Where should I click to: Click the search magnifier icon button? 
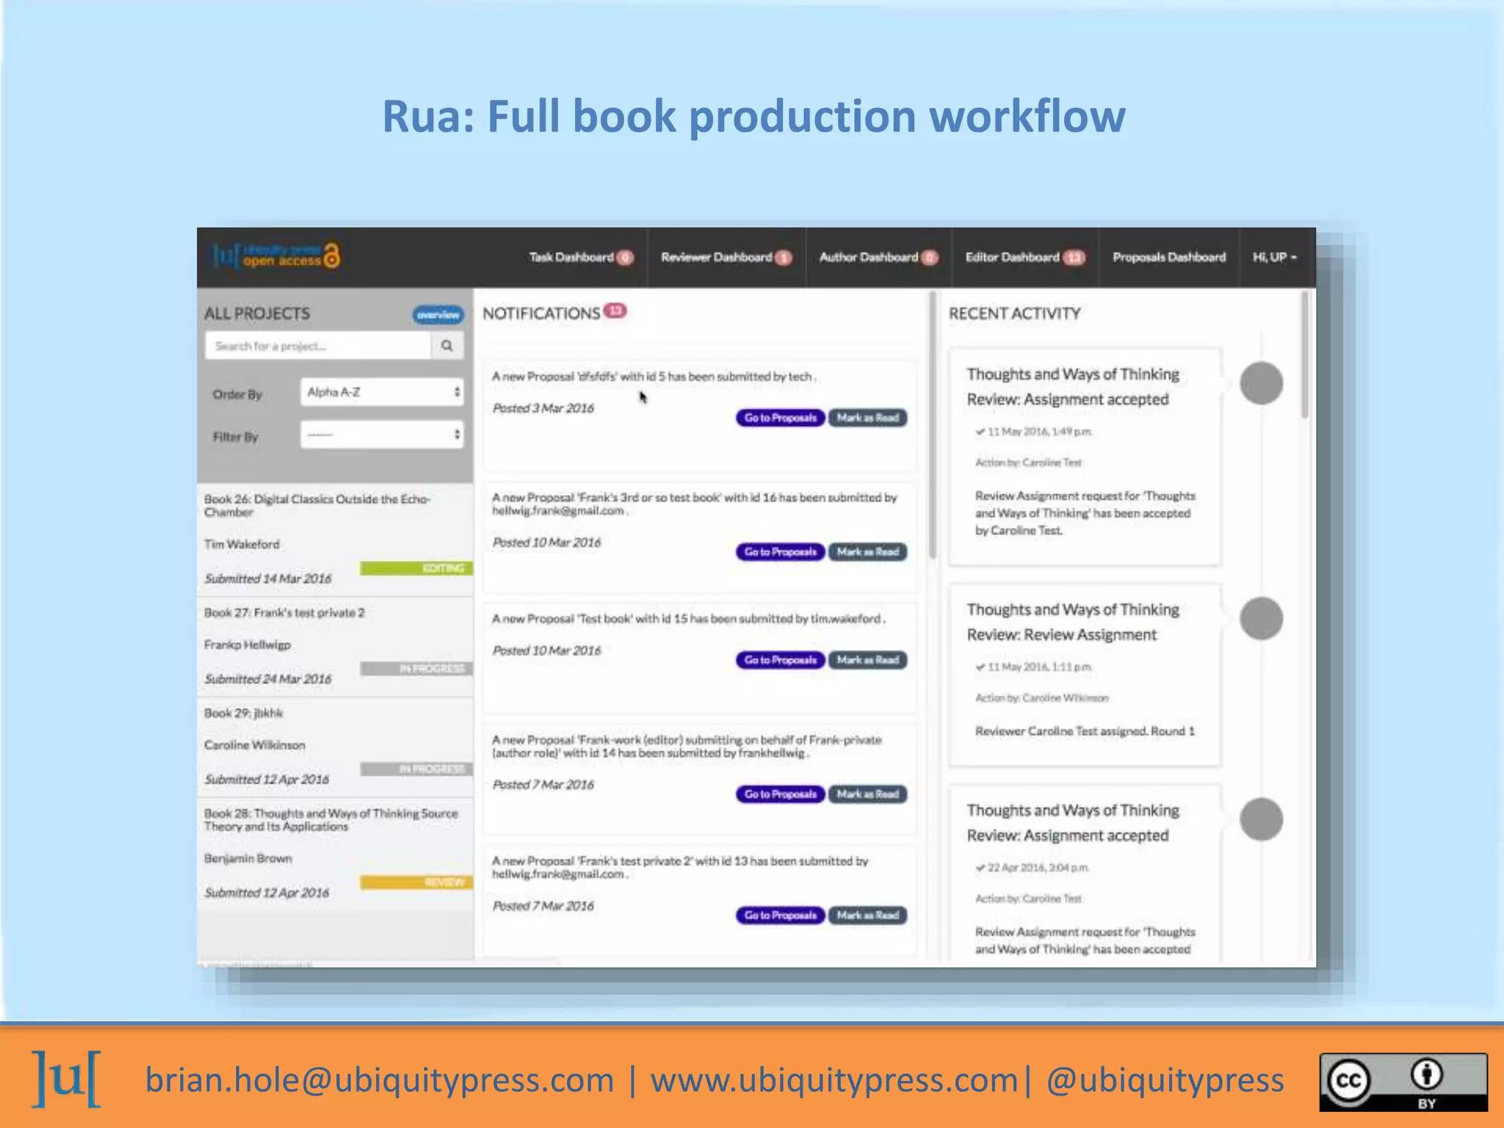coord(446,346)
